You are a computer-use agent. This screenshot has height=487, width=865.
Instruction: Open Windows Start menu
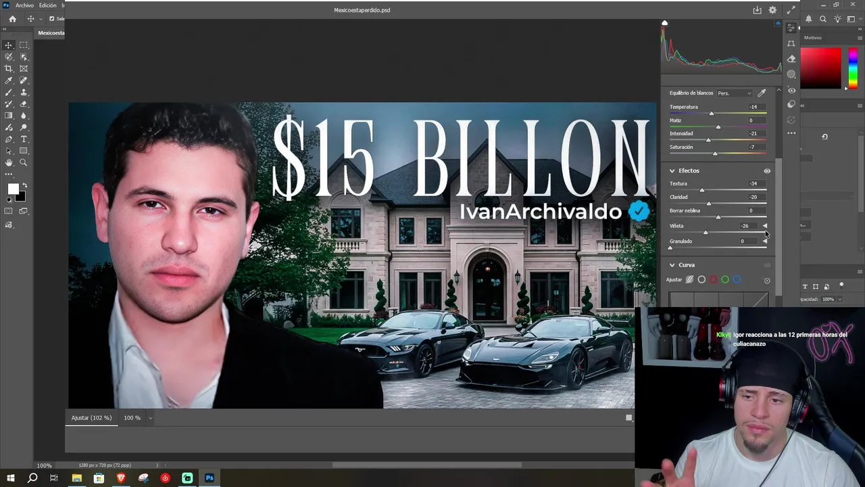(x=10, y=478)
